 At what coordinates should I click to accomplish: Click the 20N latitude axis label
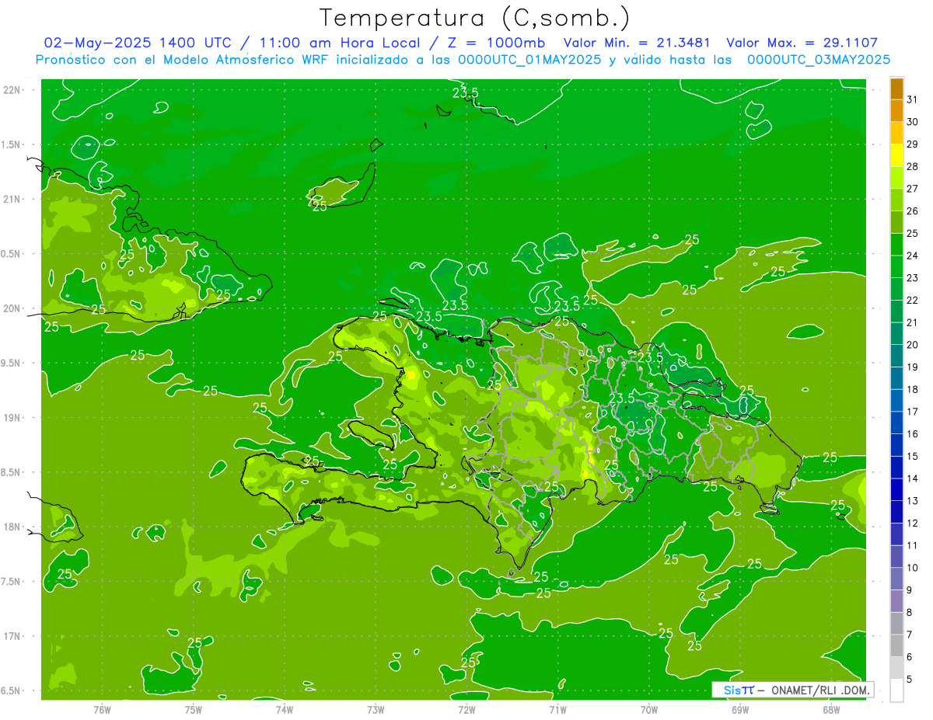(12, 308)
